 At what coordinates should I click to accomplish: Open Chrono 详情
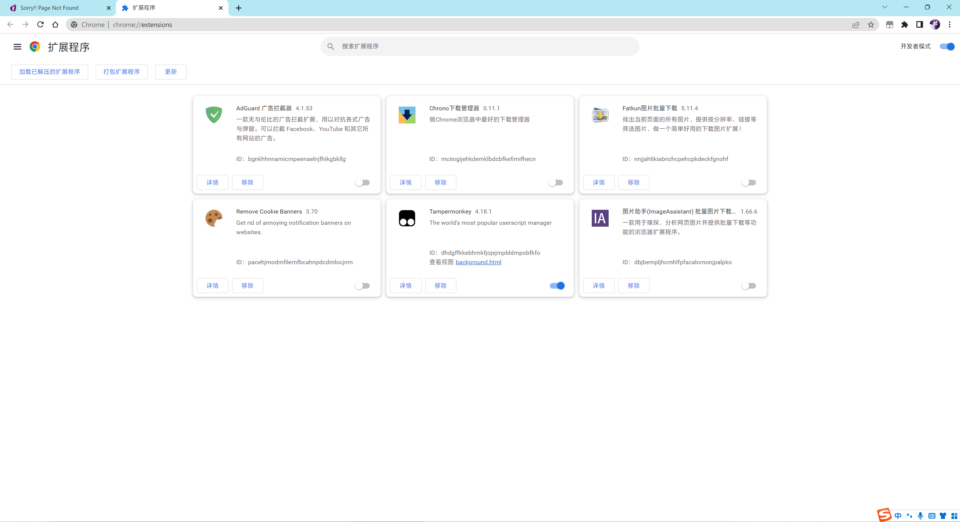405,182
